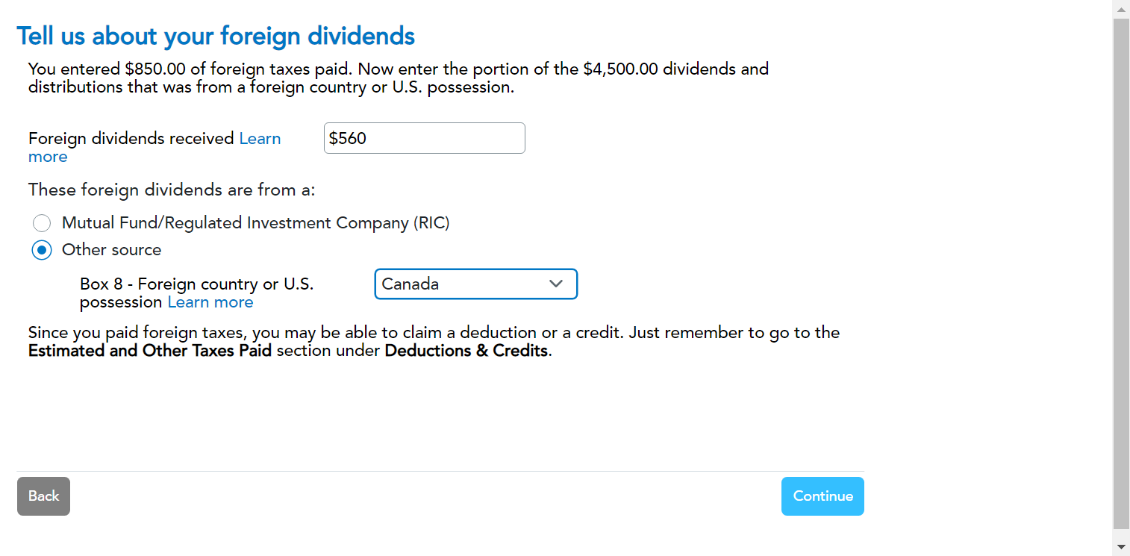Image resolution: width=1130 pixels, height=556 pixels.
Task: Open Learn more link for Box 8 possession
Action: 210,302
